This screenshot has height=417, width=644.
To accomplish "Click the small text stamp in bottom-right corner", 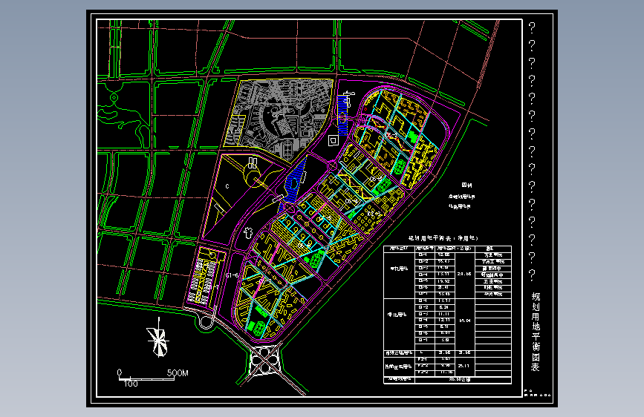I will click(537, 393).
